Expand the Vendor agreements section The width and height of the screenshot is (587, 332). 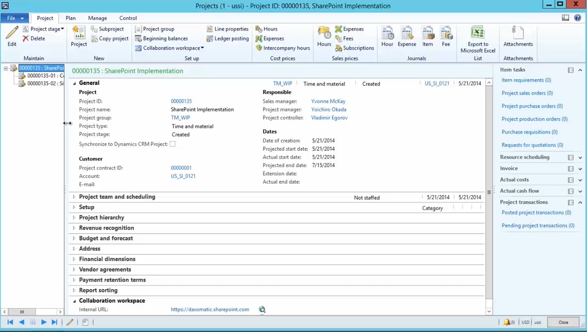[74, 270]
